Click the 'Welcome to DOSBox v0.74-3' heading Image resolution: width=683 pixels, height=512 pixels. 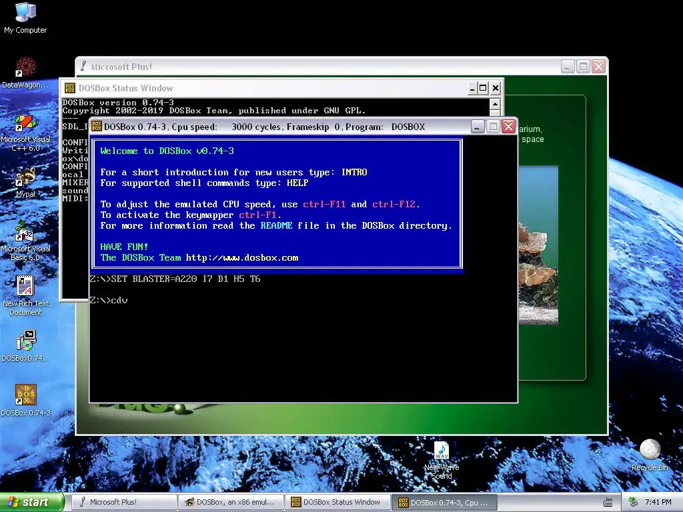167,151
